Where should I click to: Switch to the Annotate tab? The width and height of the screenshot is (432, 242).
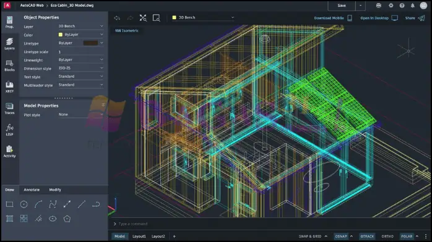click(x=32, y=190)
